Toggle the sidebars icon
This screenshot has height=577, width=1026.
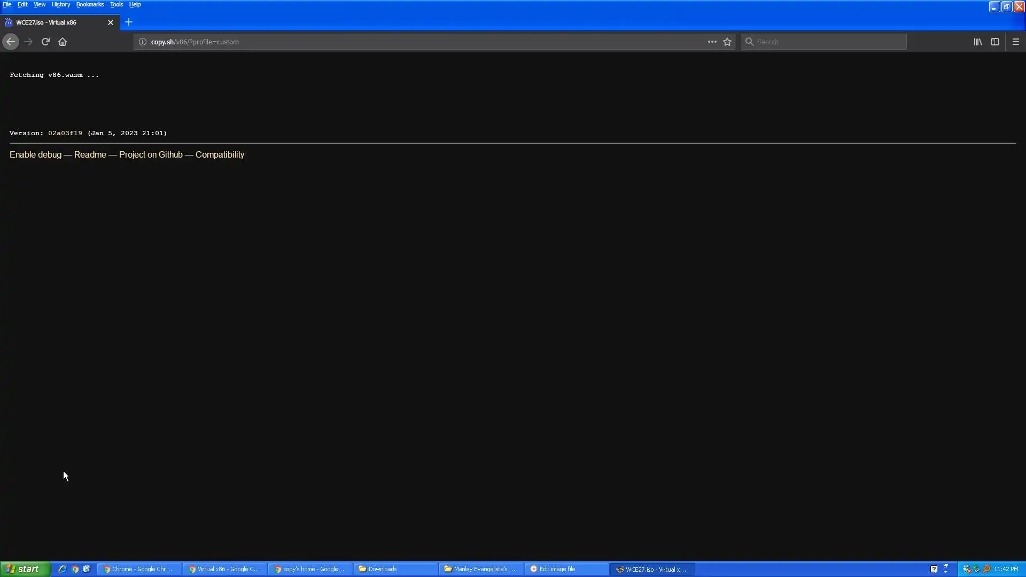coord(994,42)
